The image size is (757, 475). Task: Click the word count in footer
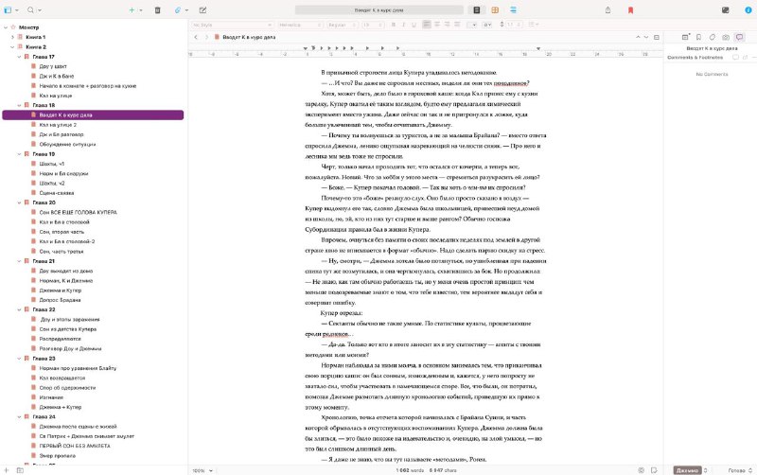click(410, 470)
